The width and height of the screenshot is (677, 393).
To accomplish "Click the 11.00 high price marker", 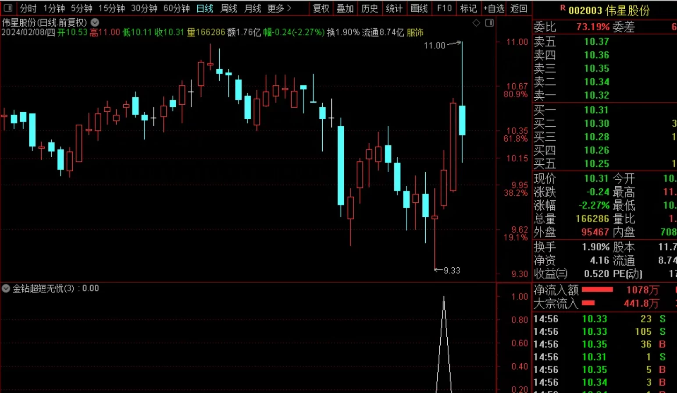I will pos(435,45).
